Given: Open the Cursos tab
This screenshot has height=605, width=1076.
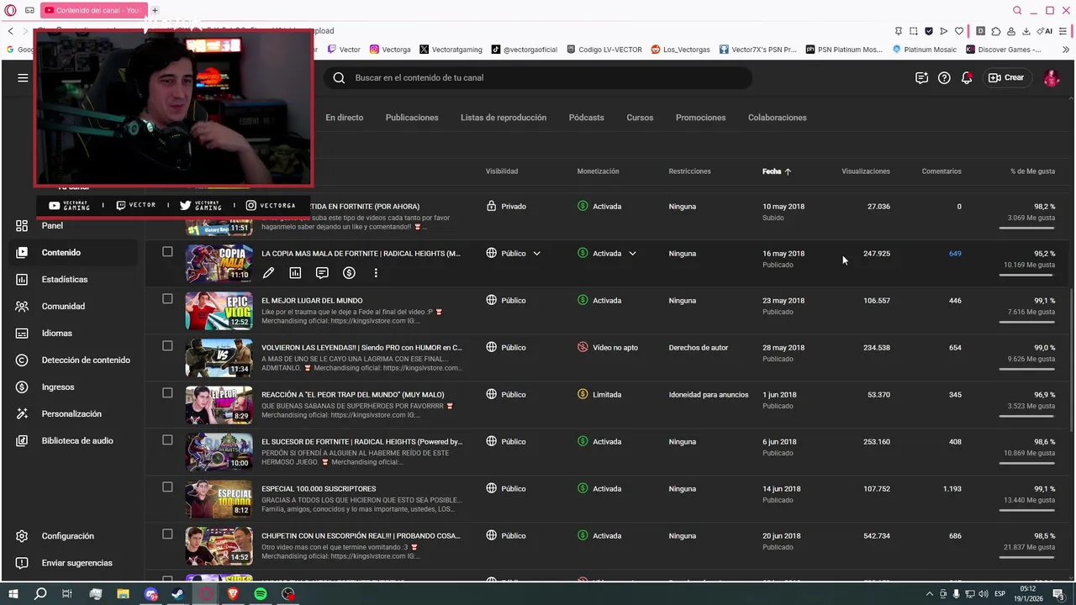Looking at the screenshot, I should pyautogui.click(x=640, y=118).
